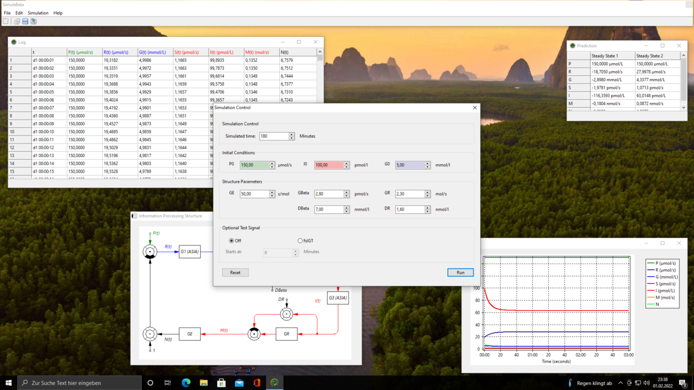This screenshot has height=390, width=694.
Task: Click the Simulated time spinner arrows
Action: pos(292,136)
